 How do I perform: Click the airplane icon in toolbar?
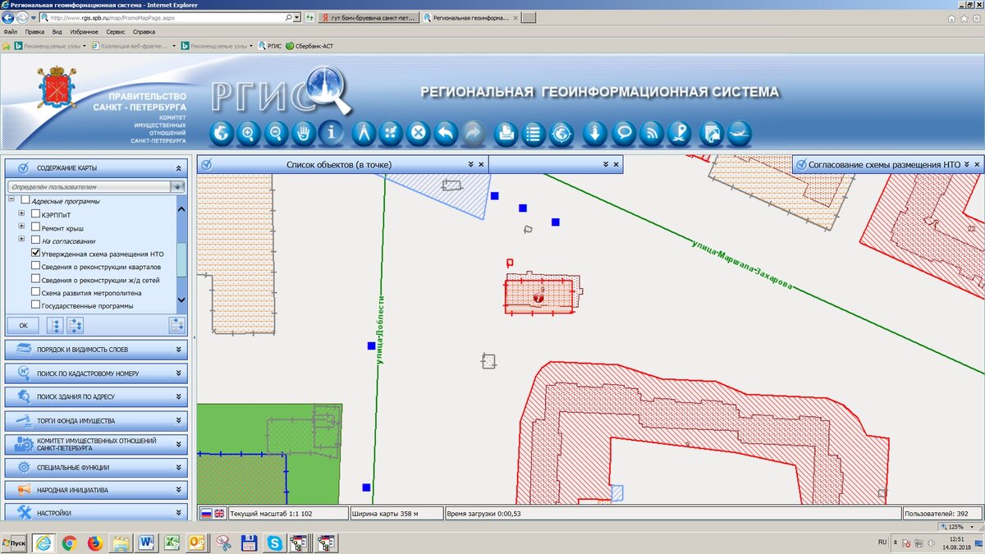(x=739, y=132)
